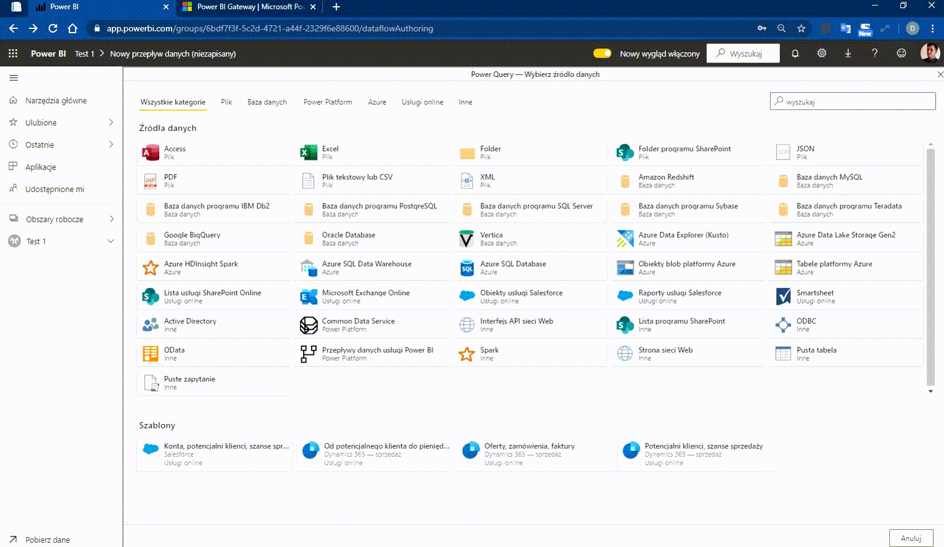Collapse the Test 1 workspace chevron
Screen dimensions: 944x547
click(x=111, y=241)
